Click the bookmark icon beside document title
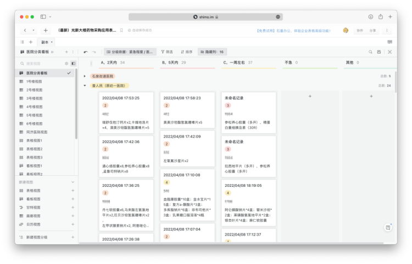 pyautogui.click(x=122, y=31)
